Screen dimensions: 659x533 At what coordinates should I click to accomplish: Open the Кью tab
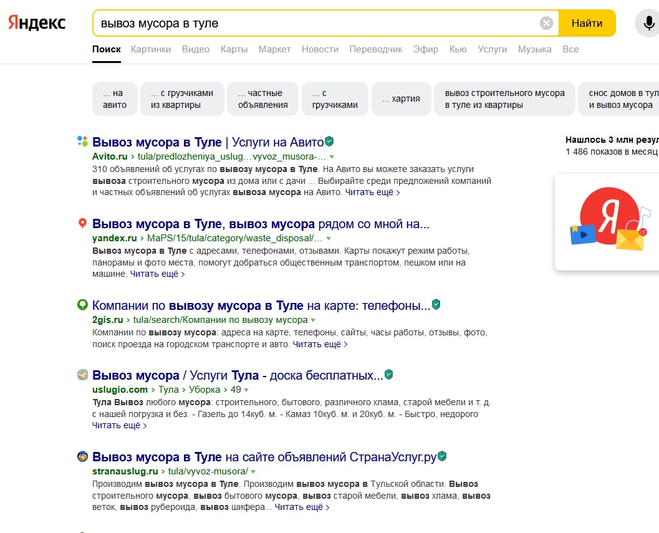pos(458,49)
